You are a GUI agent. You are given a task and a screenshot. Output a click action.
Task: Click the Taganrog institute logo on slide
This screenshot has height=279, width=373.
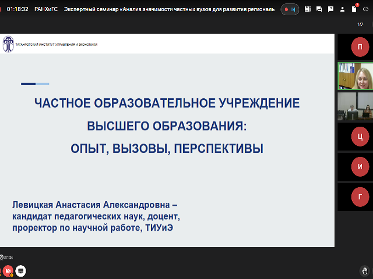point(8,44)
